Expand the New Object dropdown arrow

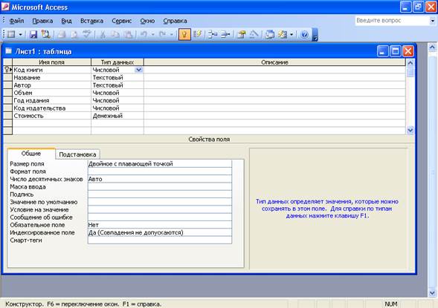[292, 35]
